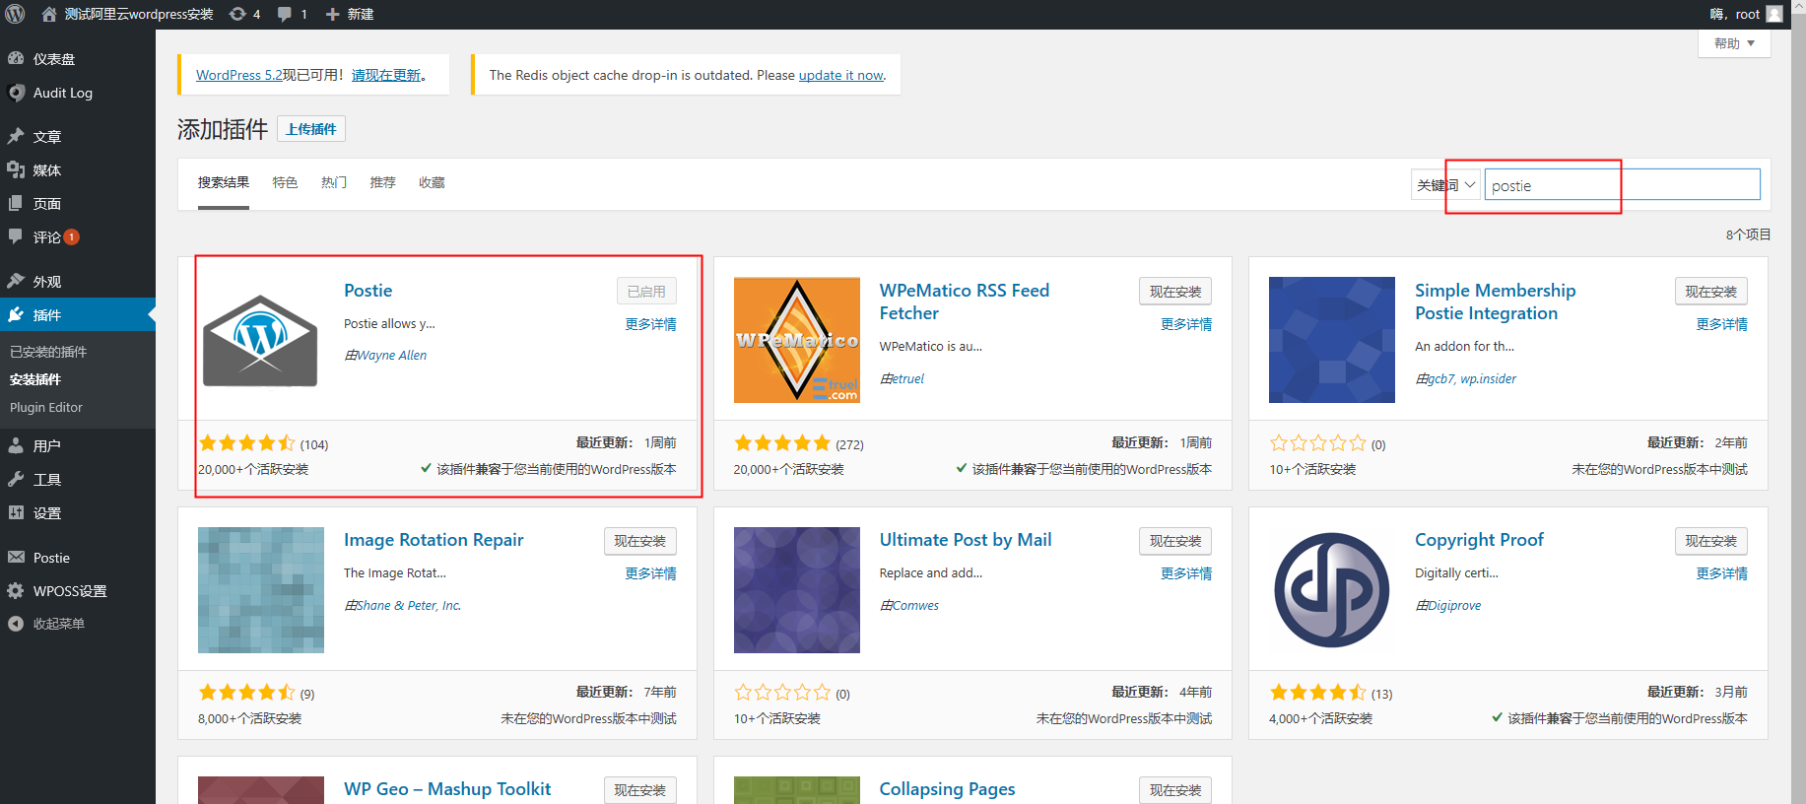This screenshot has height=804, width=1806.
Task: Expand the 关键词 search type dropdown
Action: [x=1446, y=185]
